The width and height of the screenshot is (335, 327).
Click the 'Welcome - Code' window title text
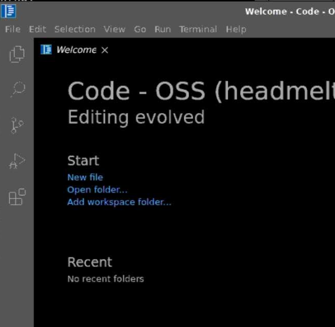pos(290,12)
